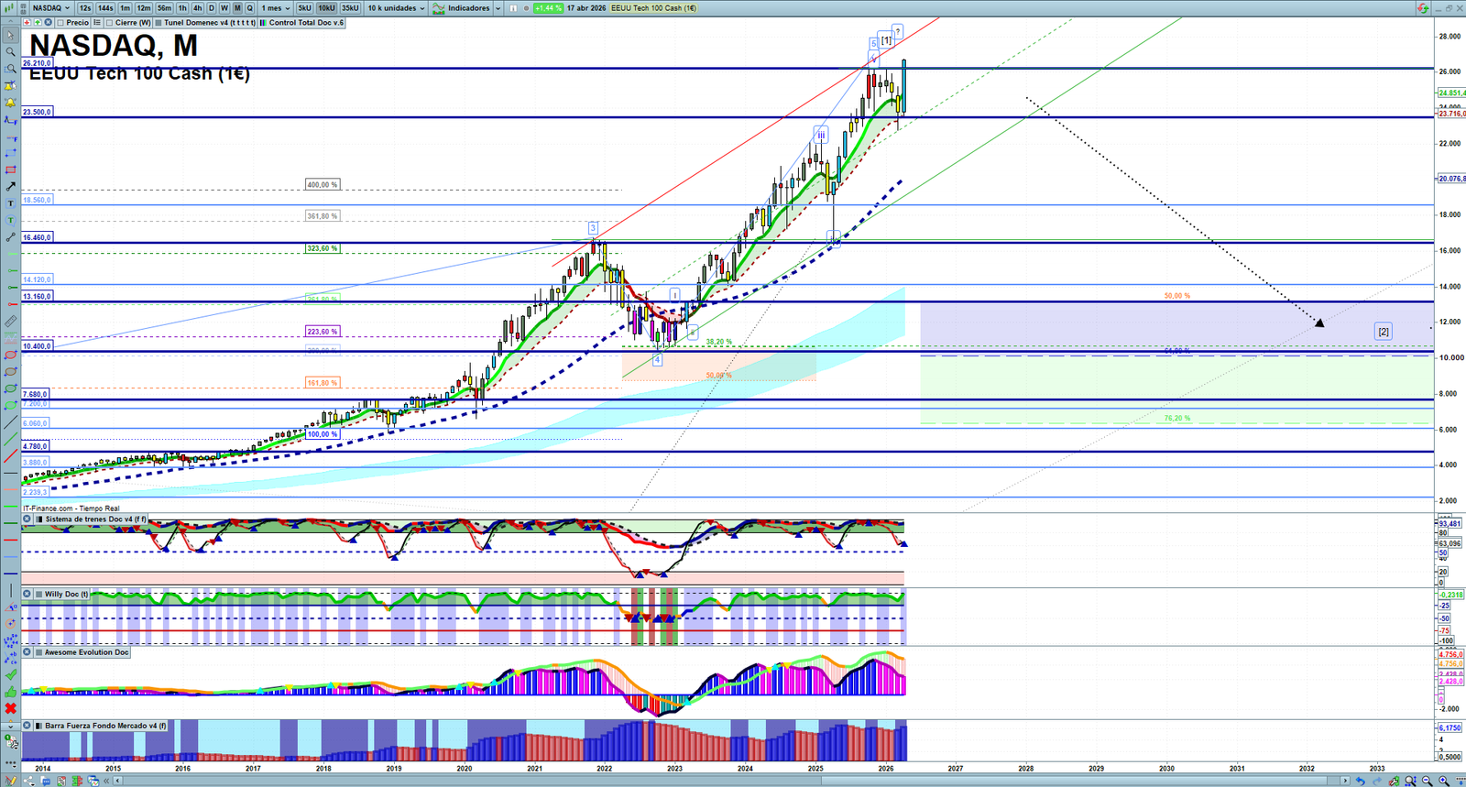Open the 10 k unidades dropdown
The height and width of the screenshot is (787, 1466).
click(x=396, y=8)
